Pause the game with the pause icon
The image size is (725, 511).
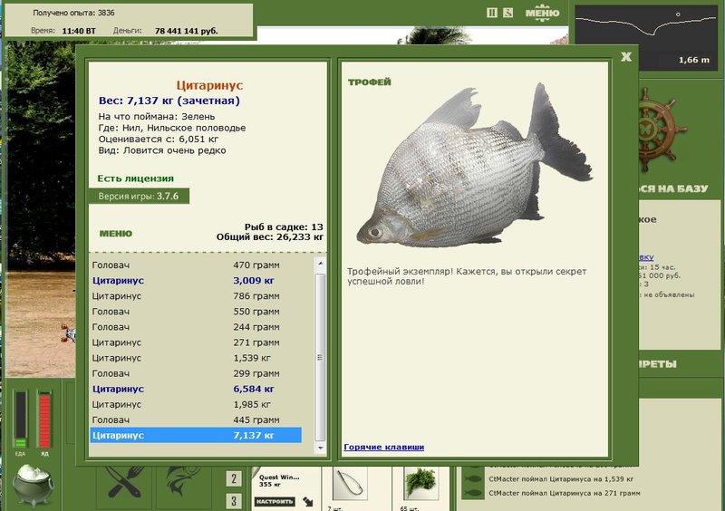coord(491,13)
